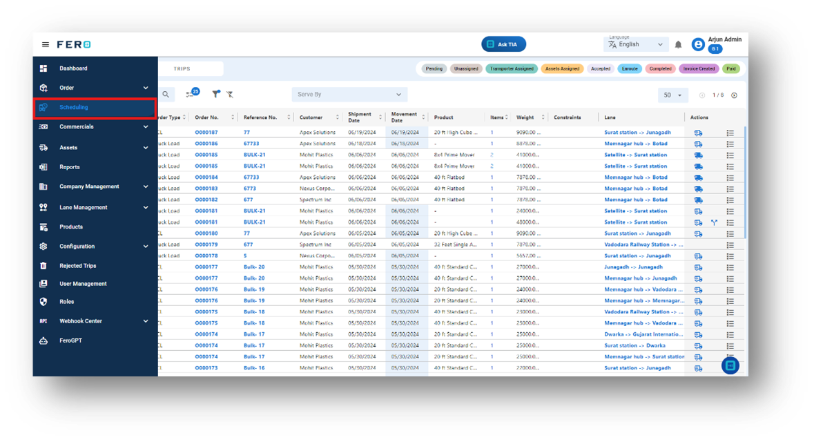Viewport: 814px width, 442px height.
Task: Open the Arjun Admin profile avatar
Action: (x=698, y=45)
